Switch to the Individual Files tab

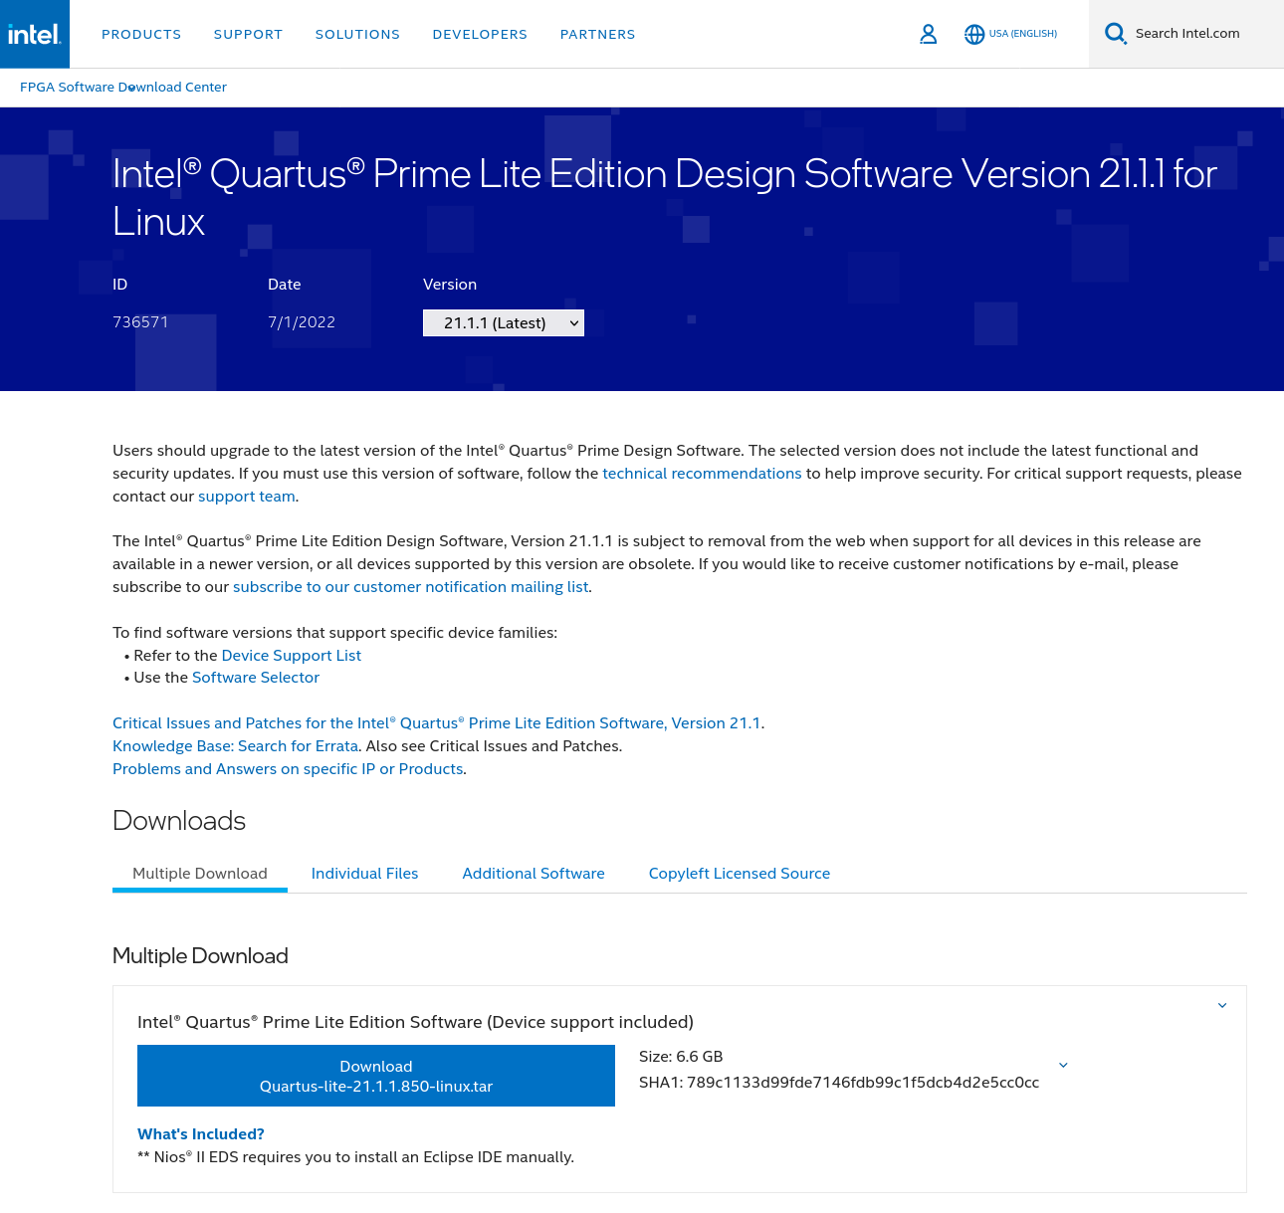pyautogui.click(x=364, y=873)
